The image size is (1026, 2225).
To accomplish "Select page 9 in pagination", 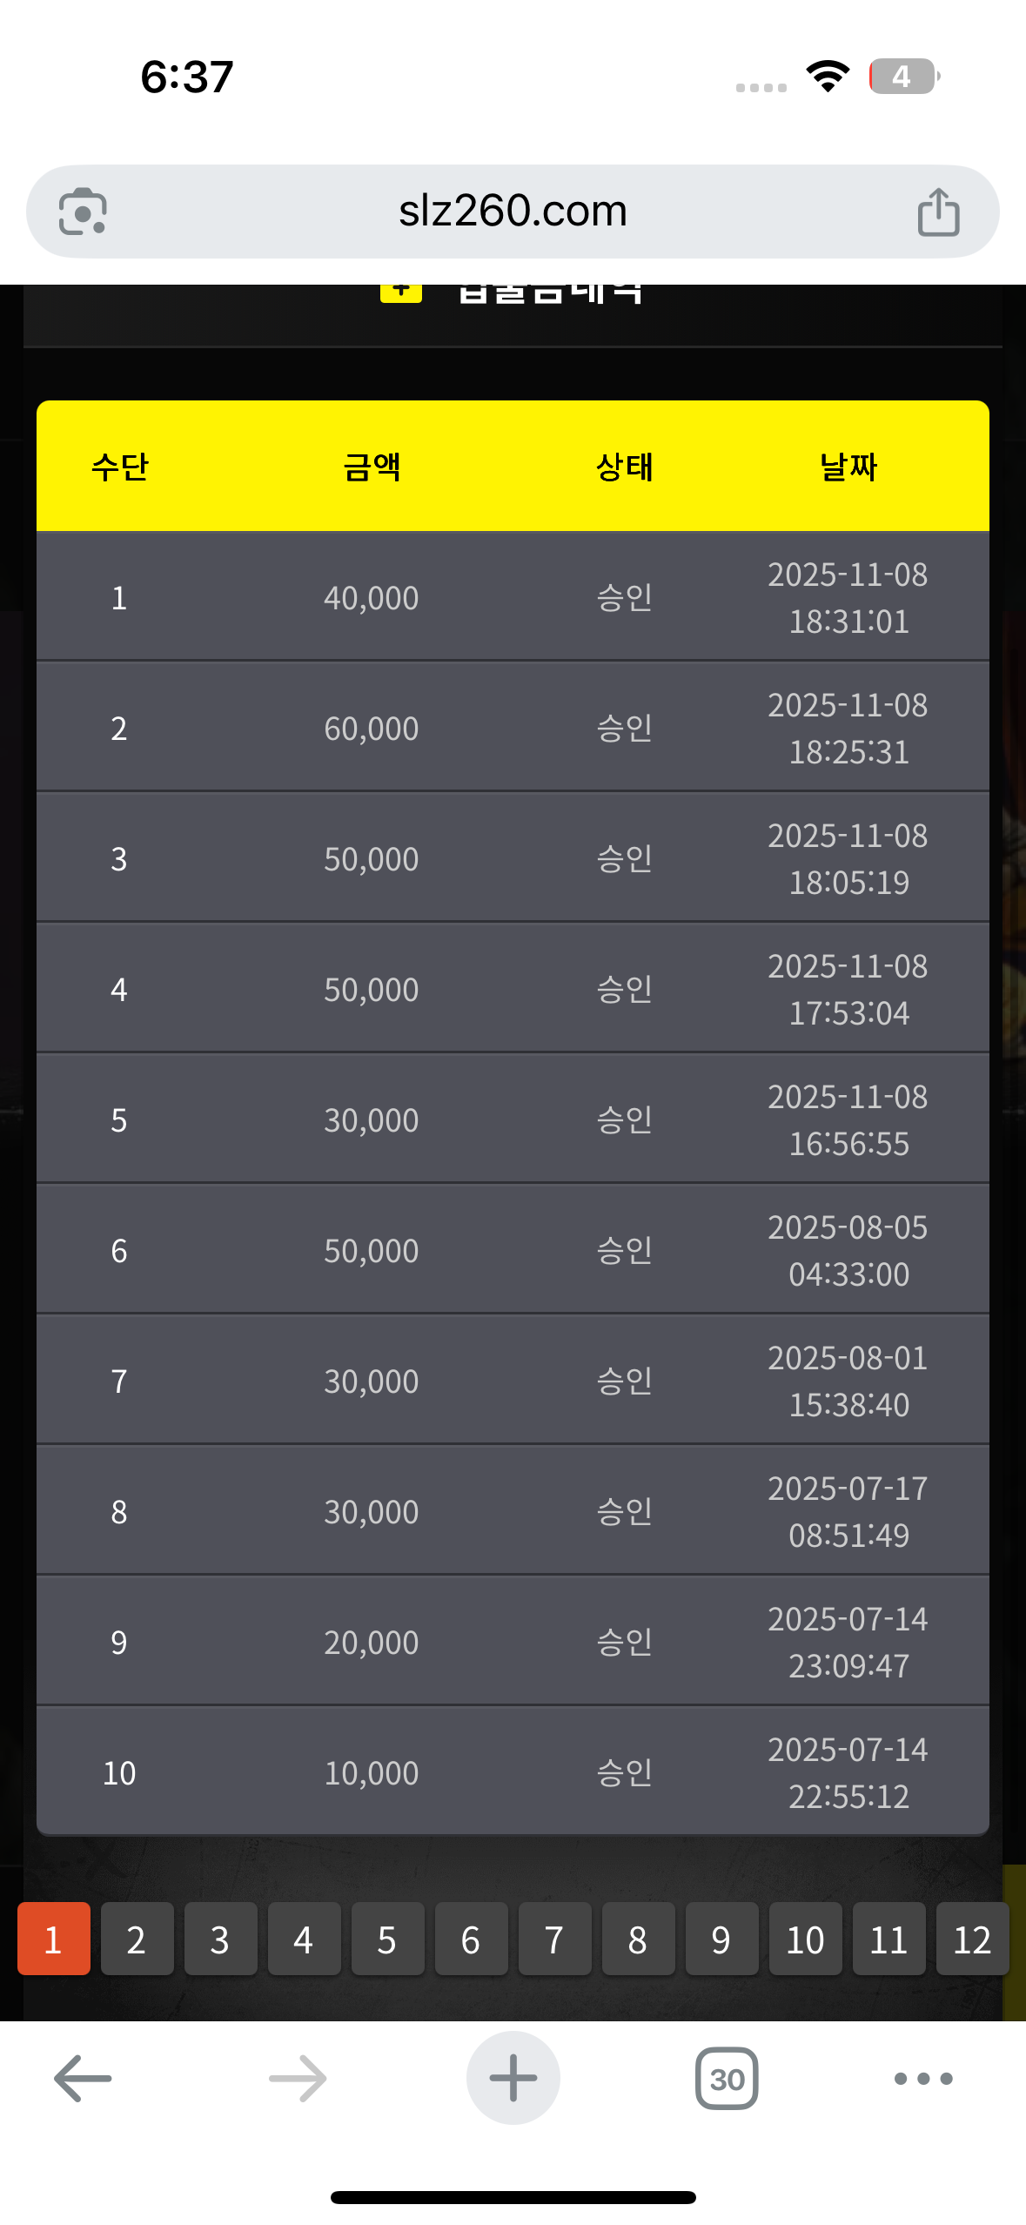I will point(721,1939).
